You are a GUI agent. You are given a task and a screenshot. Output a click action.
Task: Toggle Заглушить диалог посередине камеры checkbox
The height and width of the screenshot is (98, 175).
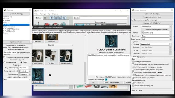(x=133, y=67)
